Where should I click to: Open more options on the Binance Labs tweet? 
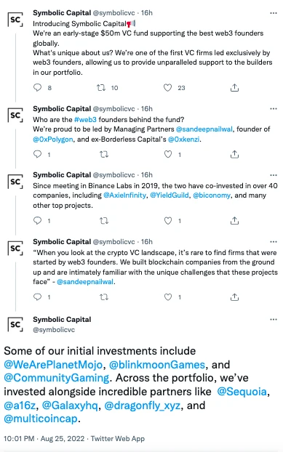[x=274, y=175]
